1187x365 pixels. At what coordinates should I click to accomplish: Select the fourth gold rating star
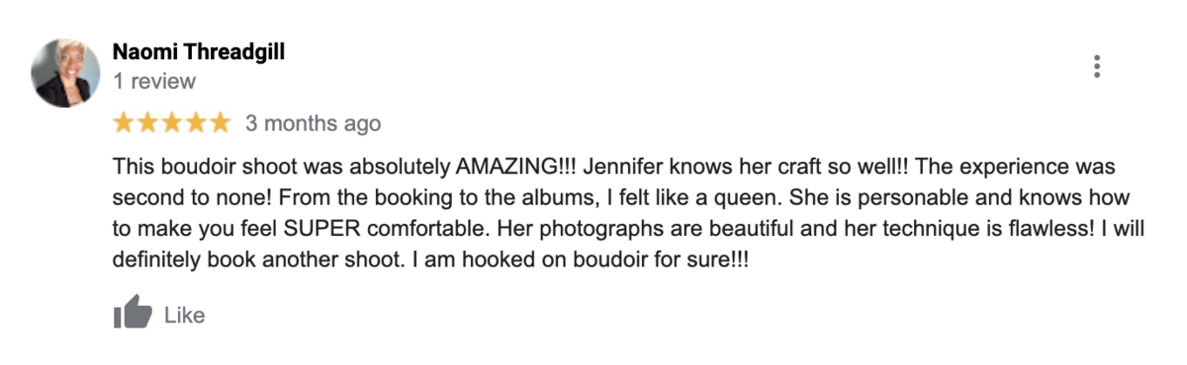196,123
